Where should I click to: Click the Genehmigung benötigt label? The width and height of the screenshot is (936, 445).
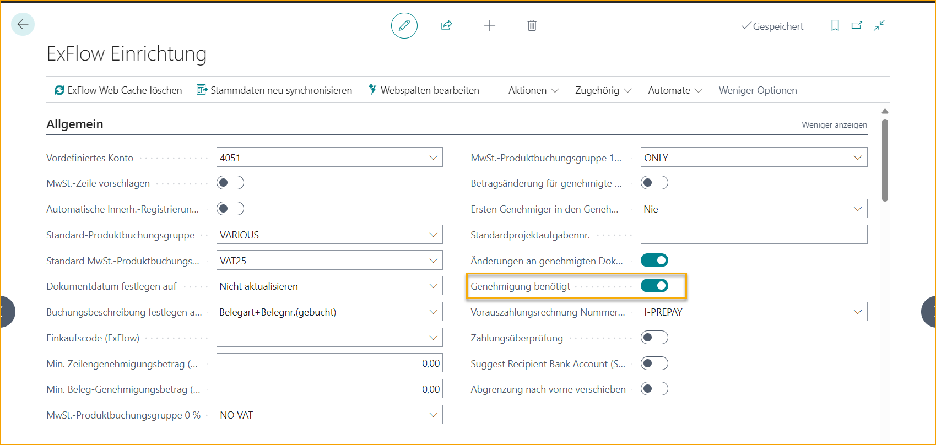point(521,286)
